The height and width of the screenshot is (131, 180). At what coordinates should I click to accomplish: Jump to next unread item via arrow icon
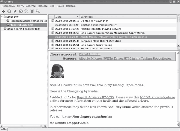(9, 11)
